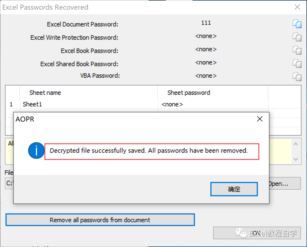Close the AOPR message dialog
Screen dimensions: 307x247
(260, 119)
